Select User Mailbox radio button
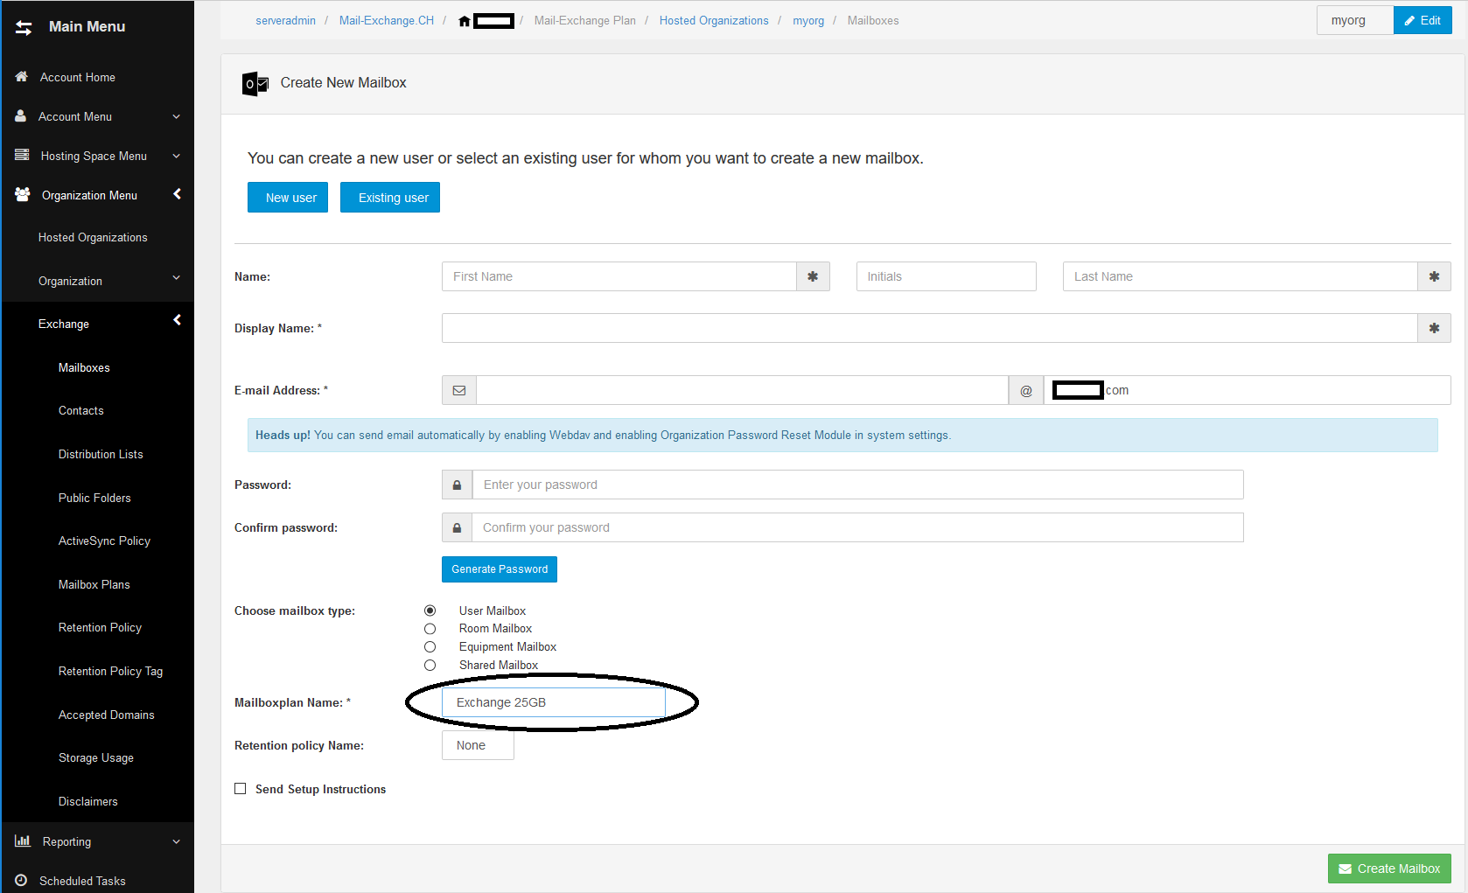The height and width of the screenshot is (893, 1468). (430, 610)
